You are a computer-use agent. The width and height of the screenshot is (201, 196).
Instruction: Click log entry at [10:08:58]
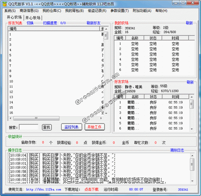62,171
